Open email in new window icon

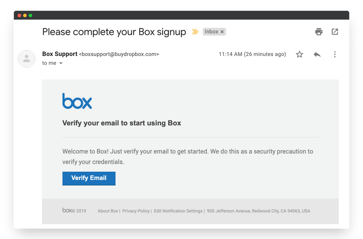[335, 32]
